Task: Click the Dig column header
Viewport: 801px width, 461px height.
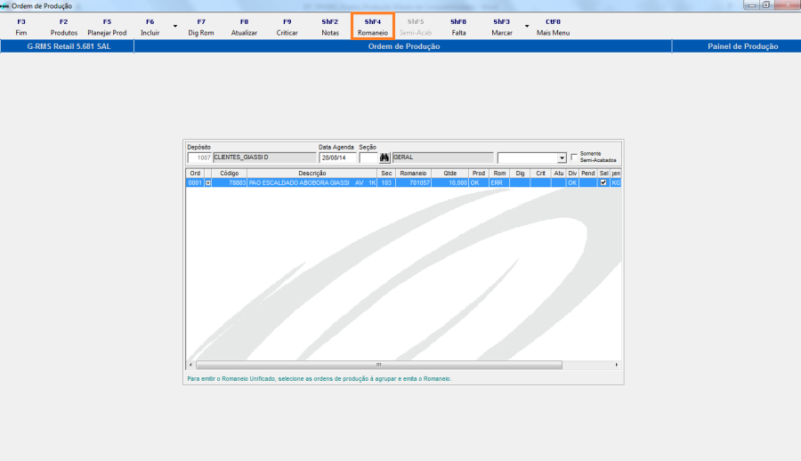Action: coord(520,174)
